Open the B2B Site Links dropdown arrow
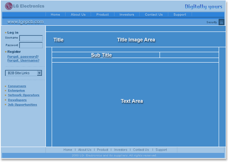Viewport: 229px width, 162px height. click(x=39, y=73)
